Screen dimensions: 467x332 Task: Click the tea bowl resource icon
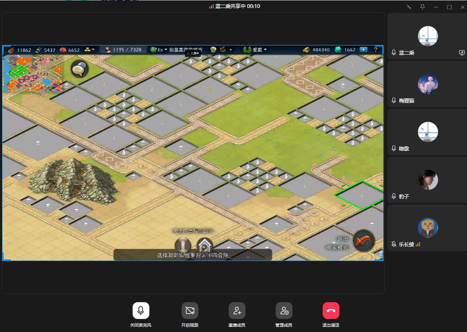213,49
